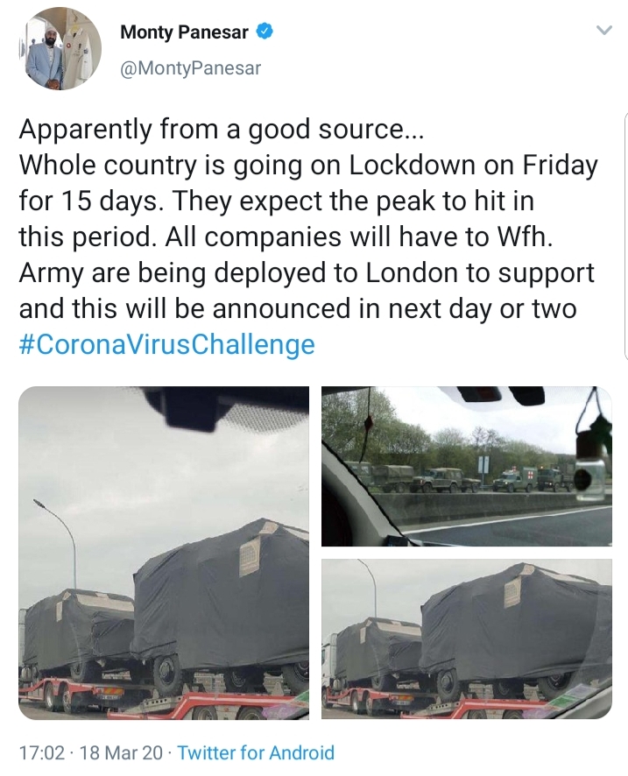The width and height of the screenshot is (628, 776).
Task: Open the bottom-right covered-truck photo
Action: [467, 639]
